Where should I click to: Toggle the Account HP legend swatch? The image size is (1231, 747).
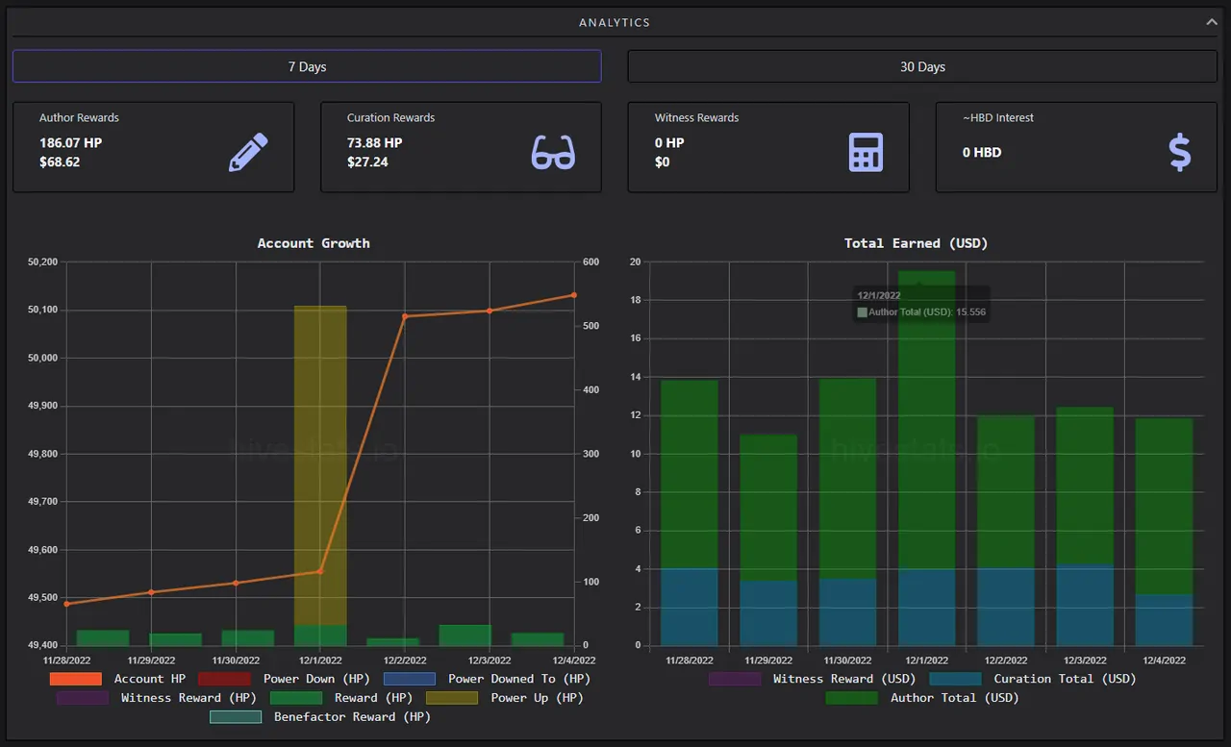point(76,679)
